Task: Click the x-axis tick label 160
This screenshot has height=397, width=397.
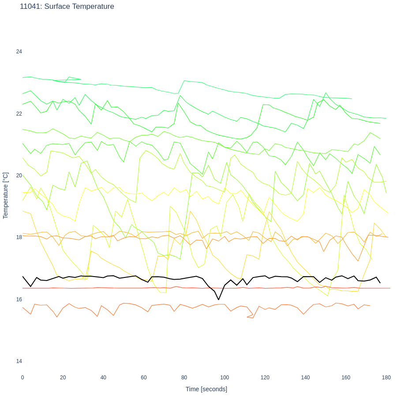Action: (346, 378)
